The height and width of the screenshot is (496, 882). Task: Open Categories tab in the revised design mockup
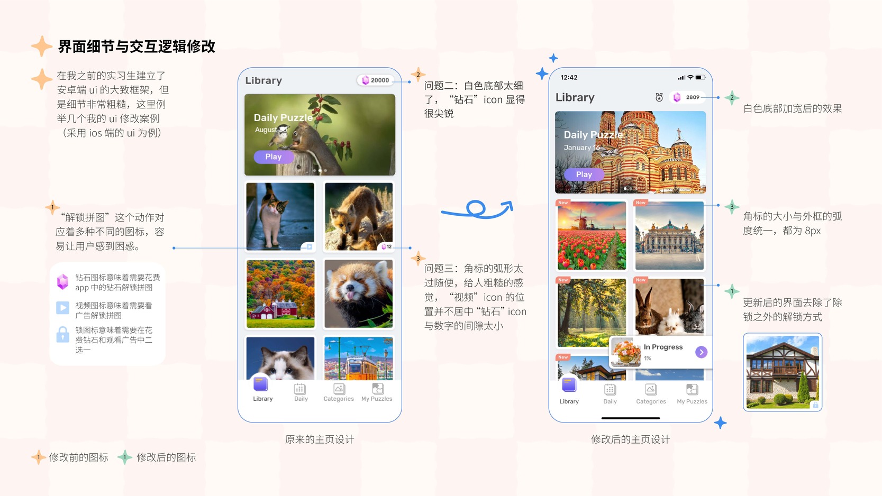[651, 394]
